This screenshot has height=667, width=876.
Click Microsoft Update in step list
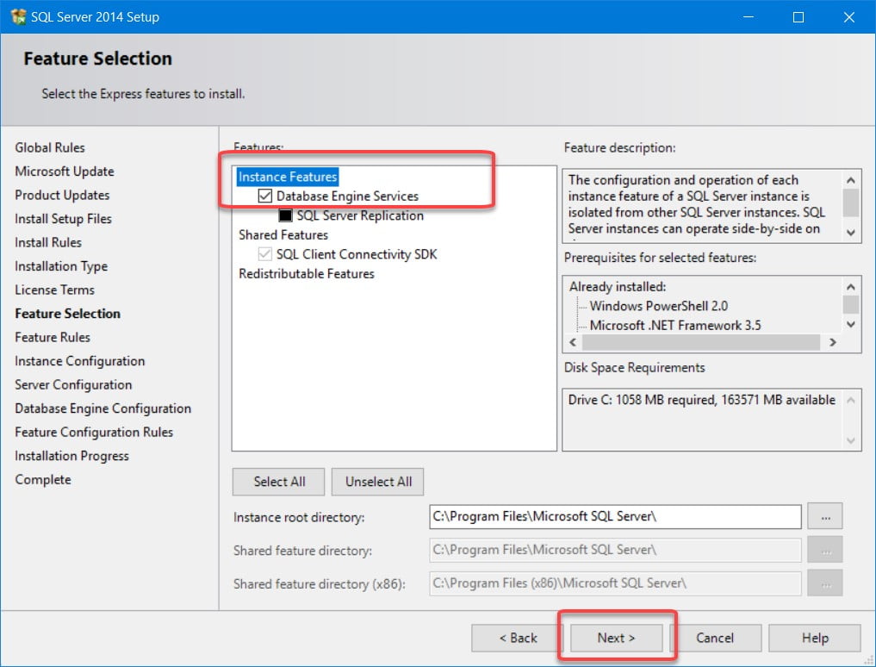[x=65, y=171]
